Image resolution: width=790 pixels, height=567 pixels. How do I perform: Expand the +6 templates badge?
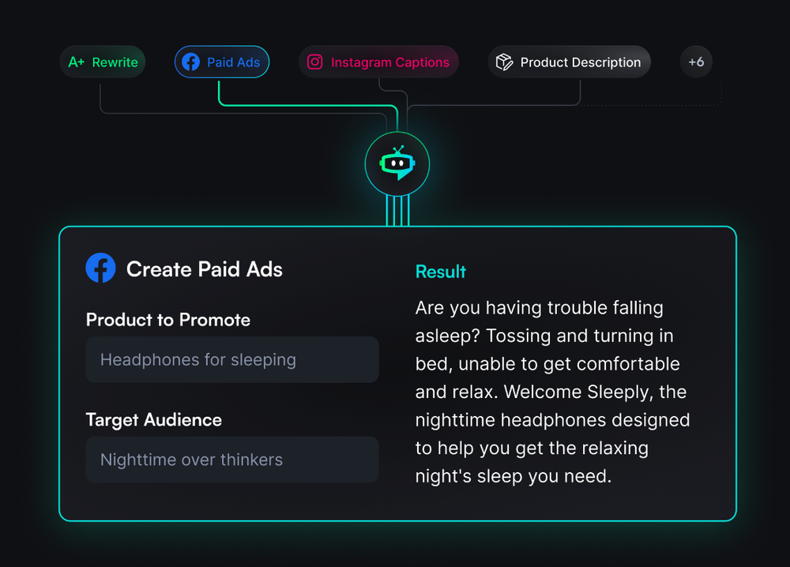696,62
